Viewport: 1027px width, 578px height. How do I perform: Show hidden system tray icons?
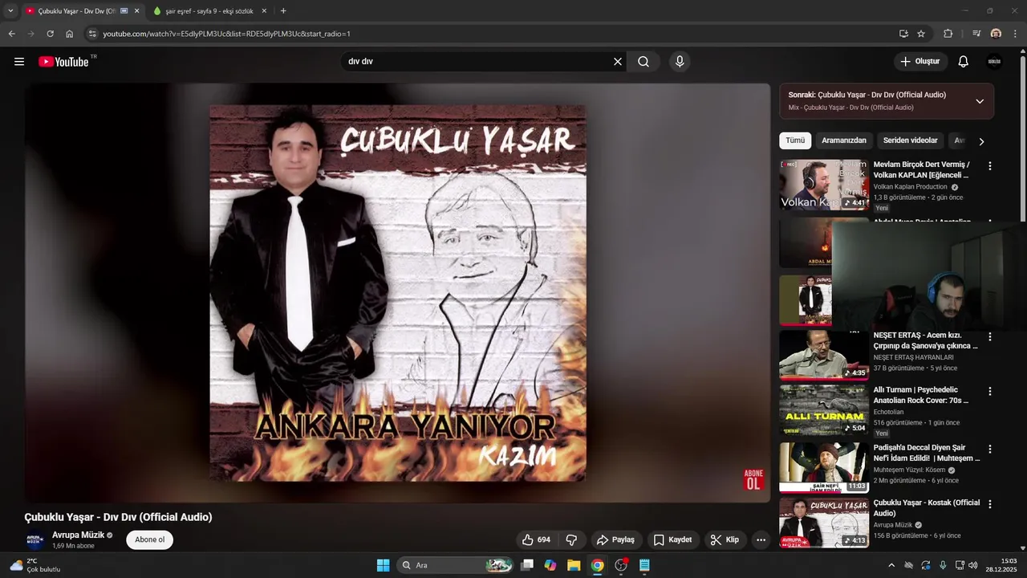pos(891,565)
